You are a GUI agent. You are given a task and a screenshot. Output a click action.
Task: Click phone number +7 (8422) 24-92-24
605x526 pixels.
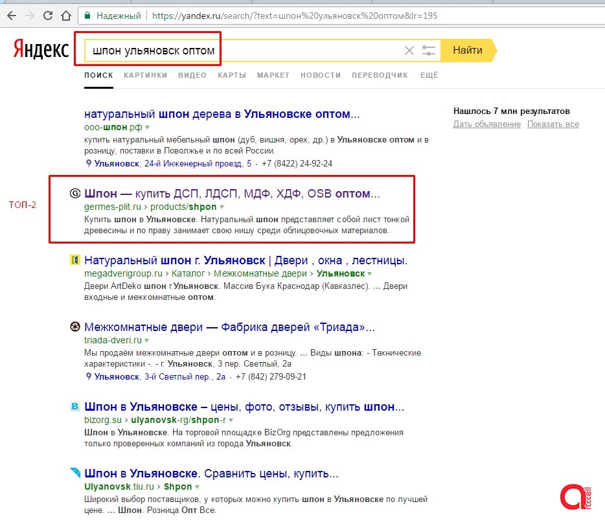tap(297, 164)
